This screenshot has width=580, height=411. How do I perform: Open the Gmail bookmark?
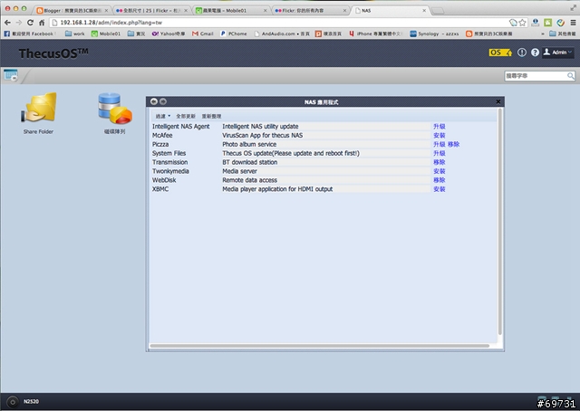203,33
